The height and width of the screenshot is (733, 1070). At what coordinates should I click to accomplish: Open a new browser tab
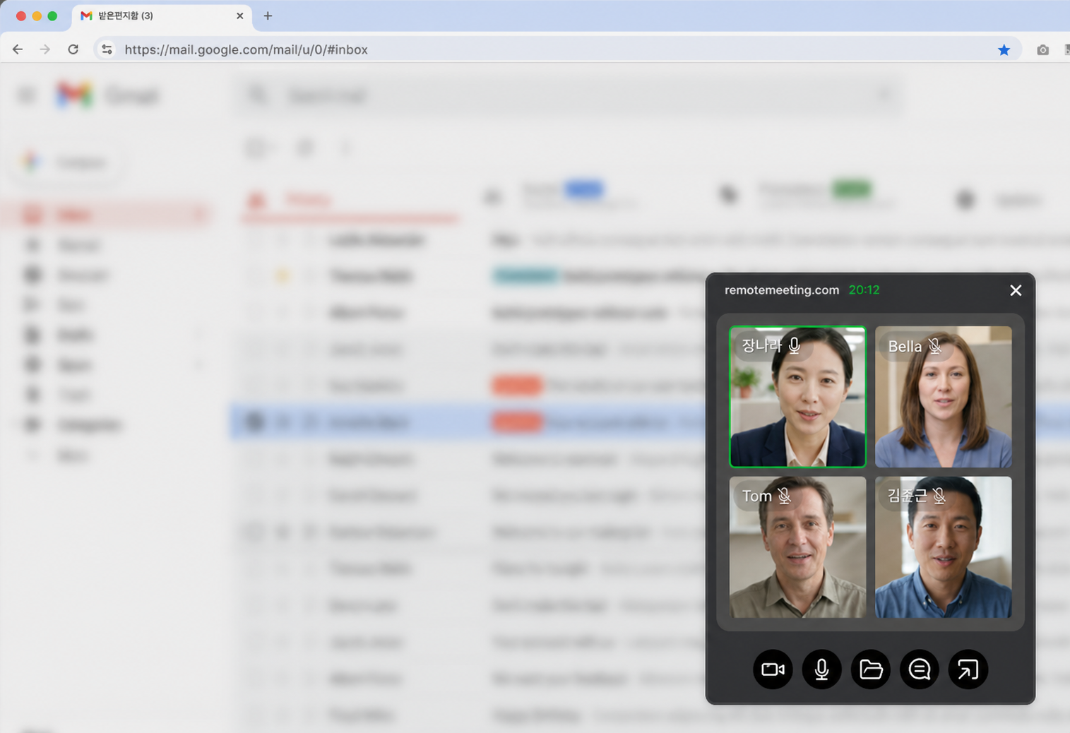pos(268,16)
